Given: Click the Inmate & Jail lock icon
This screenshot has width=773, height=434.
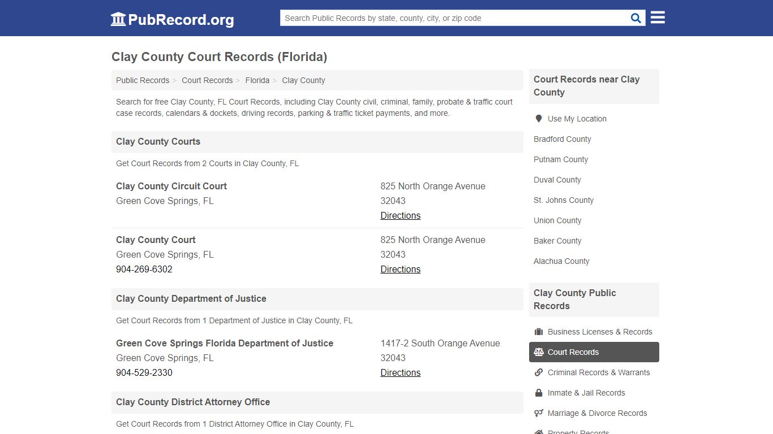Looking at the screenshot, I should [539, 393].
